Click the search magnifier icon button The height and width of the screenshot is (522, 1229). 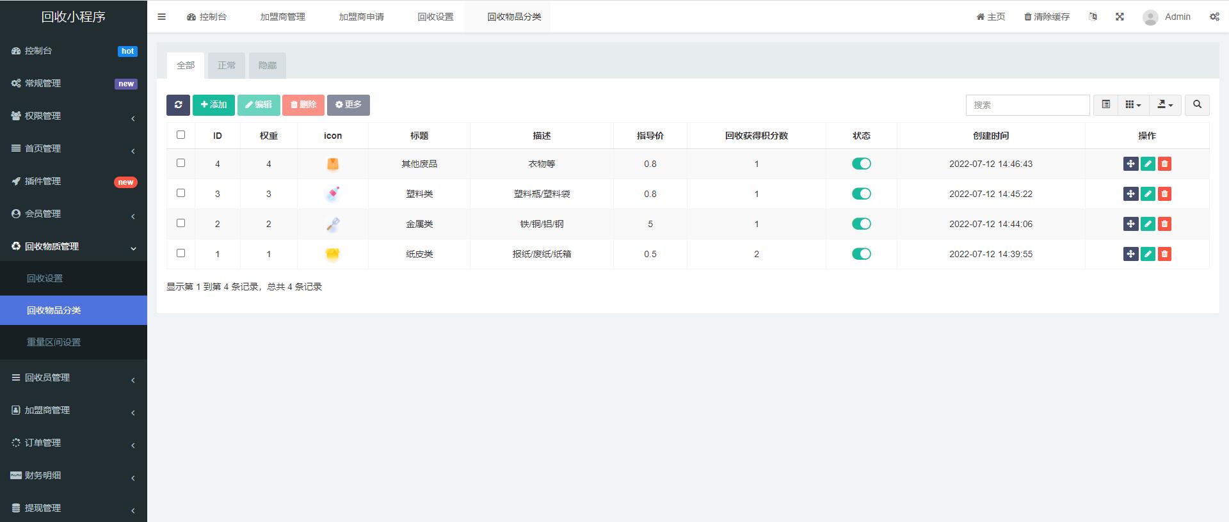[1197, 105]
